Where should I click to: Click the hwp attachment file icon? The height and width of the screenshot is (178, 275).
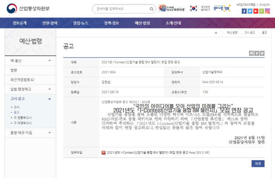click(x=104, y=153)
